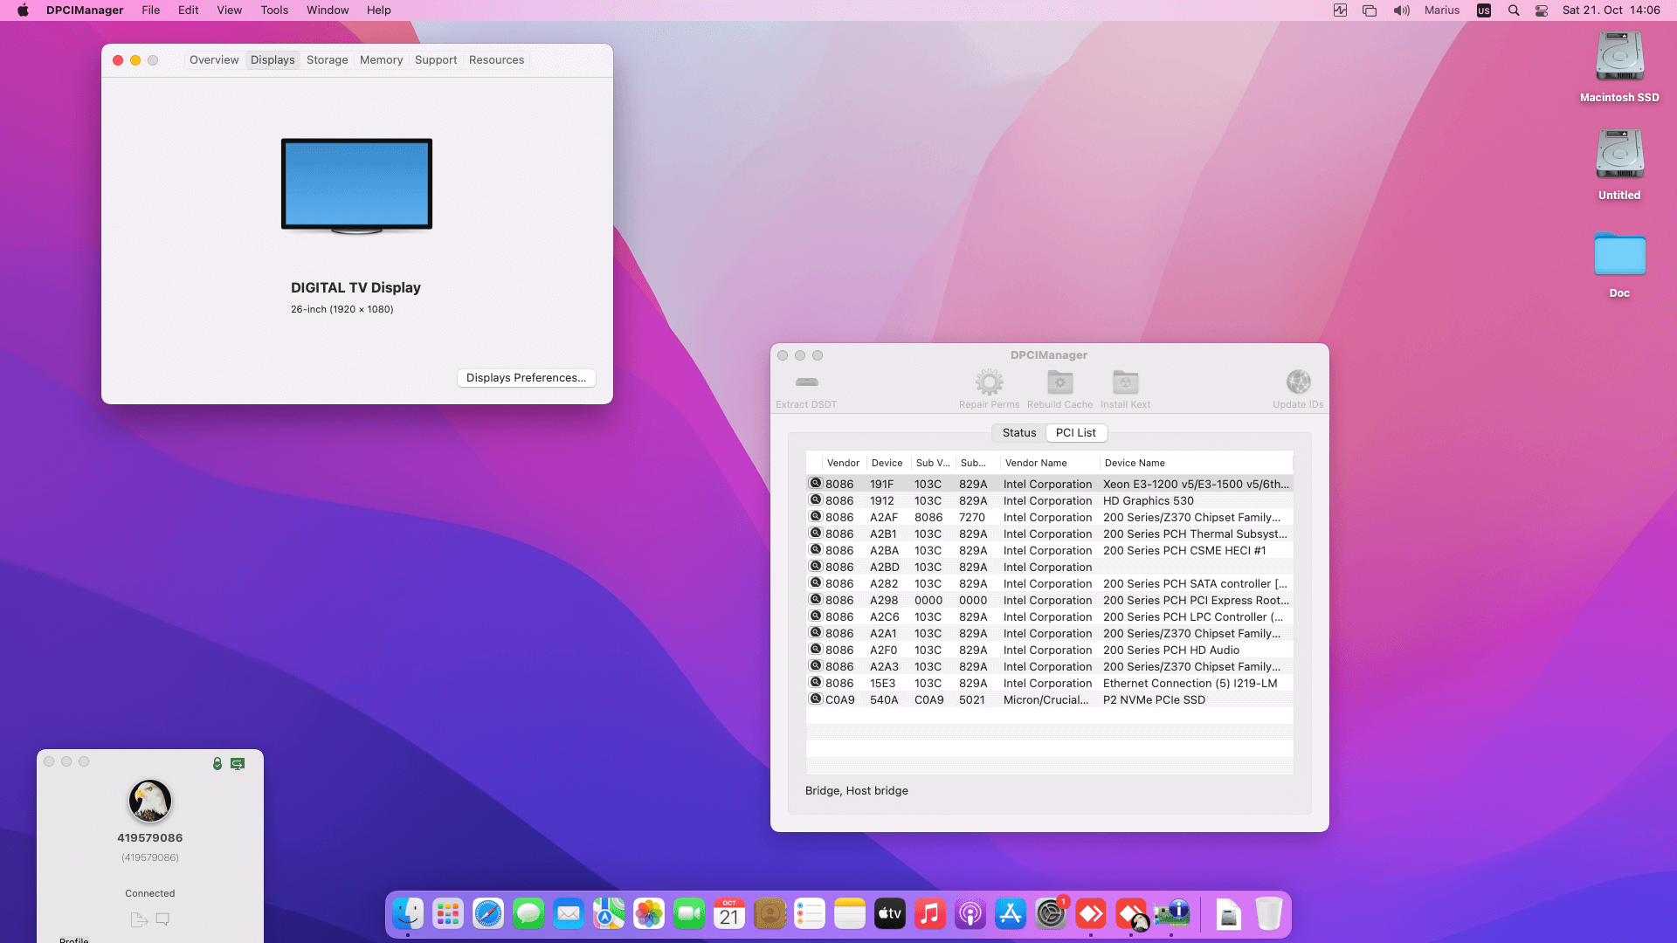The image size is (1677, 943).
Task: Select the PCI List segment
Action: click(1075, 433)
